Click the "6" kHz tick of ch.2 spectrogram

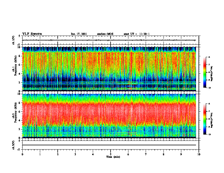tap(20, 112)
